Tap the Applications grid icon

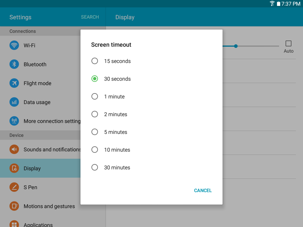tap(14, 224)
